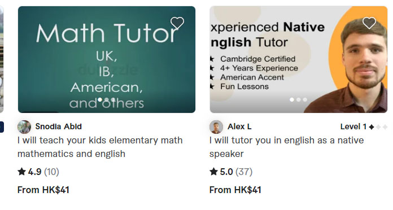Click the Level 1 diamond badge icon
Viewport: 393px width, 210px height.
[x=372, y=127]
